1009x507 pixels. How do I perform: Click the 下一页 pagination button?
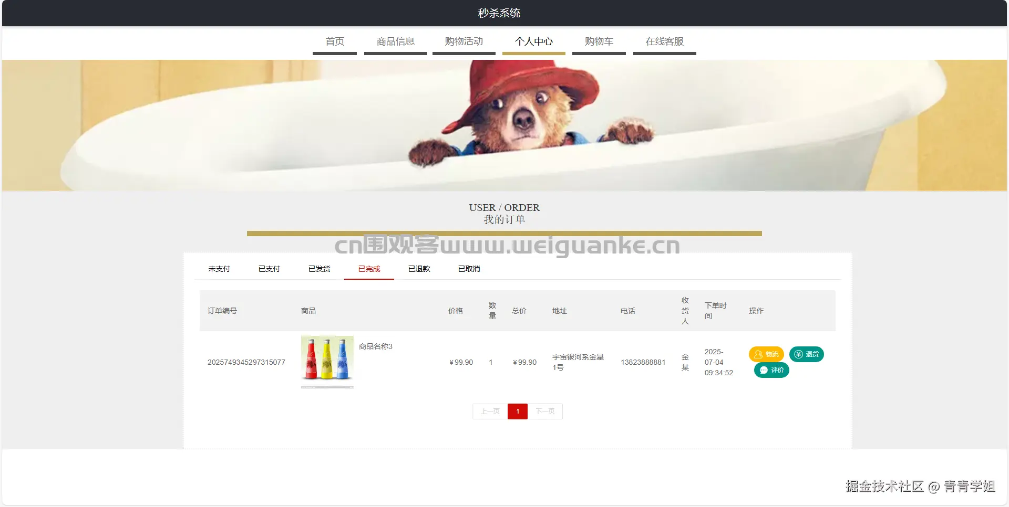tap(545, 411)
